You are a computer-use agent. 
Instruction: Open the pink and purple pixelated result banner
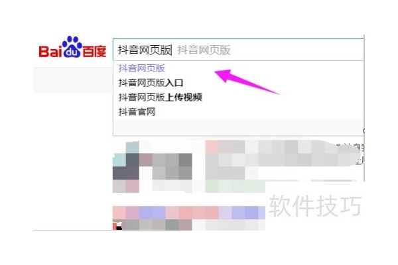(189, 213)
